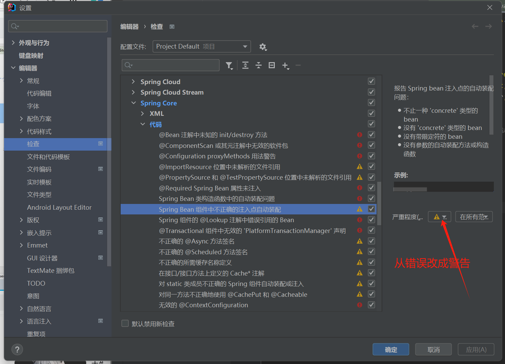The image size is (505, 364).
Task: Open the 在所有范围 scope dropdown
Action: coord(474,217)
